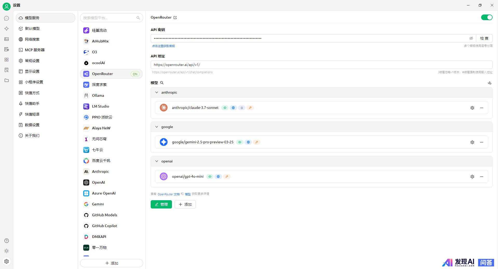This screenshot has height=269, width=498.
Task: Select 默认模型 in settings menu
Action: tap(45, 28)
